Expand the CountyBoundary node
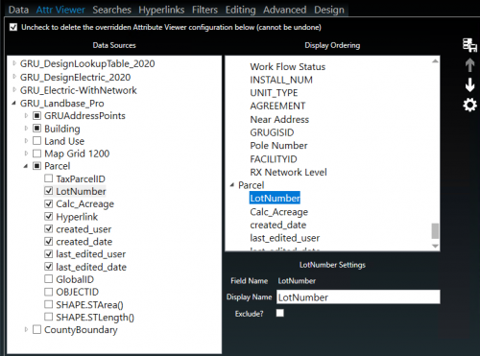Viewport: 480px width, 356px height. (x=26, y=329)
